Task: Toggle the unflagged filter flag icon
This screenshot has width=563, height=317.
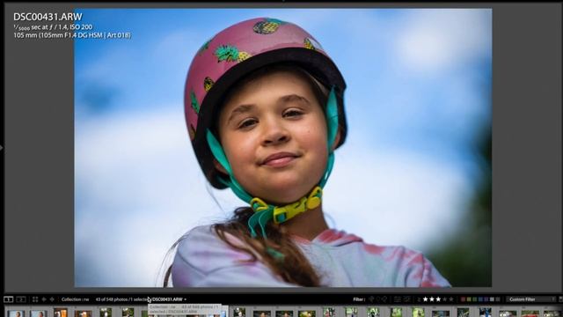Action: 378,299
